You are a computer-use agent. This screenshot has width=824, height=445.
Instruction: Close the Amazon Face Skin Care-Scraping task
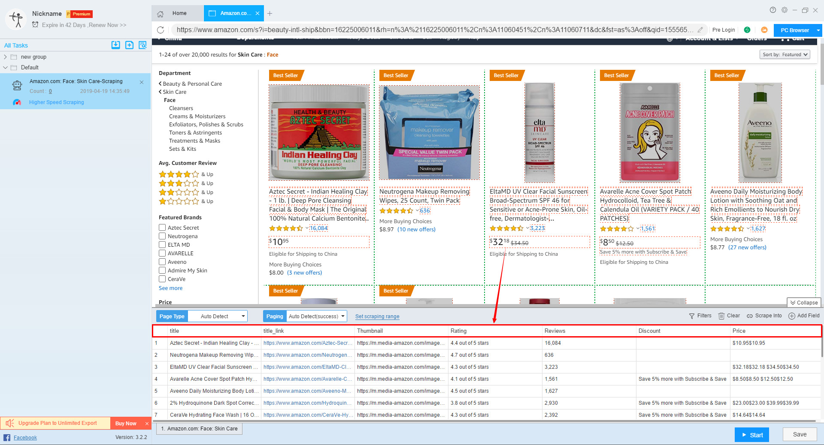tap(142, 82)
